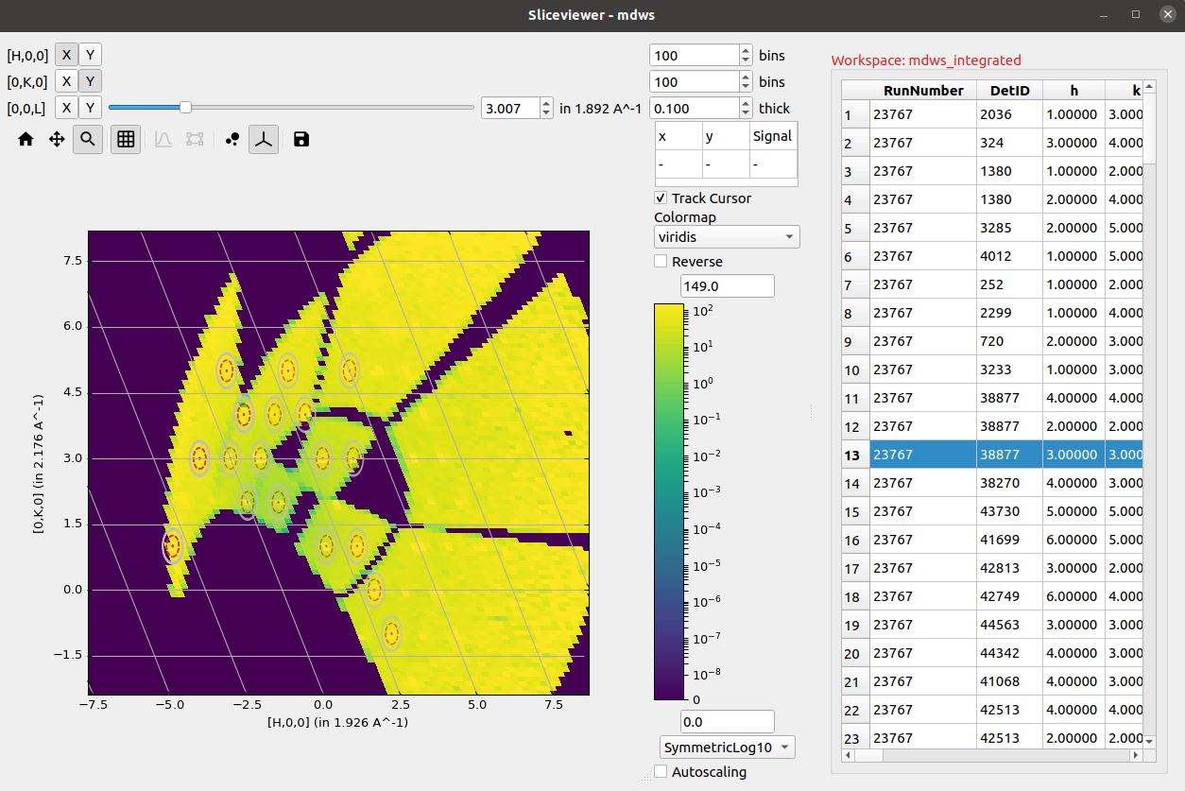Click the colorbar maximum value field 149.0

[x=727, y=285]
